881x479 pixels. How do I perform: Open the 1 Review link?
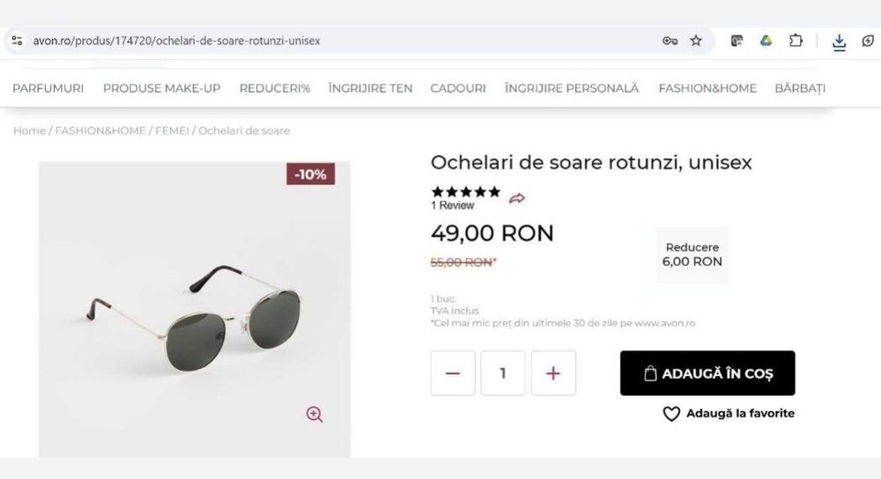(x=452, y=205)
